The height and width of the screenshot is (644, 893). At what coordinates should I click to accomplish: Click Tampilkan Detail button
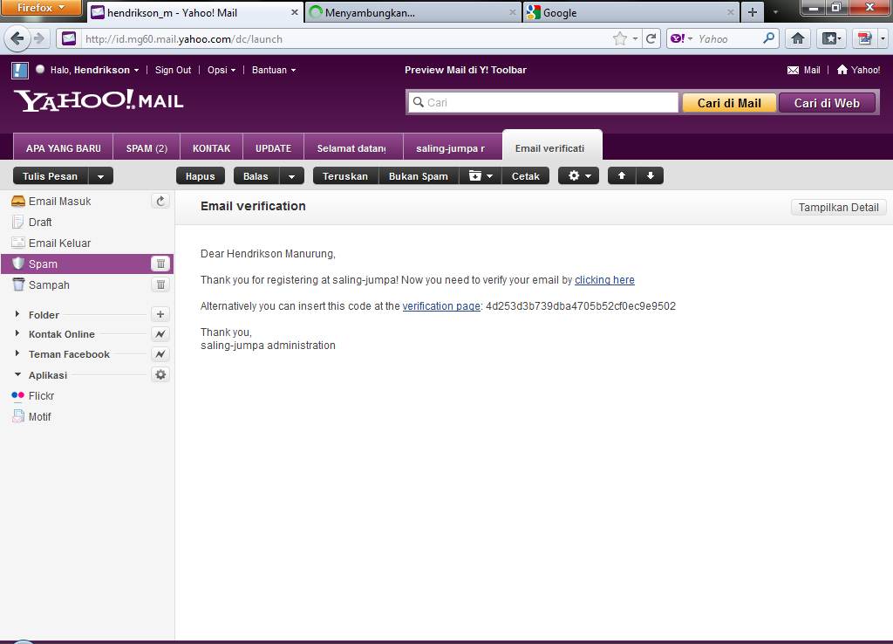coord(838,208)
